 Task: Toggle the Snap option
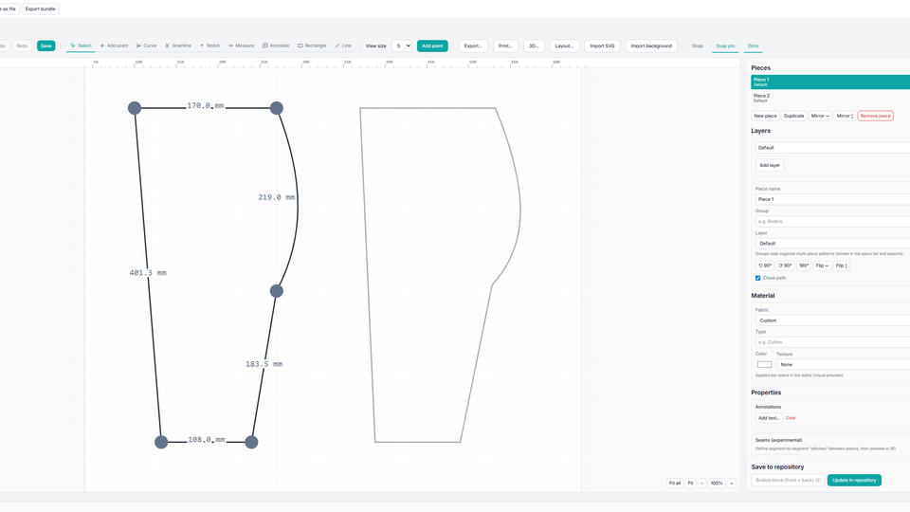(x=697, y=46)
